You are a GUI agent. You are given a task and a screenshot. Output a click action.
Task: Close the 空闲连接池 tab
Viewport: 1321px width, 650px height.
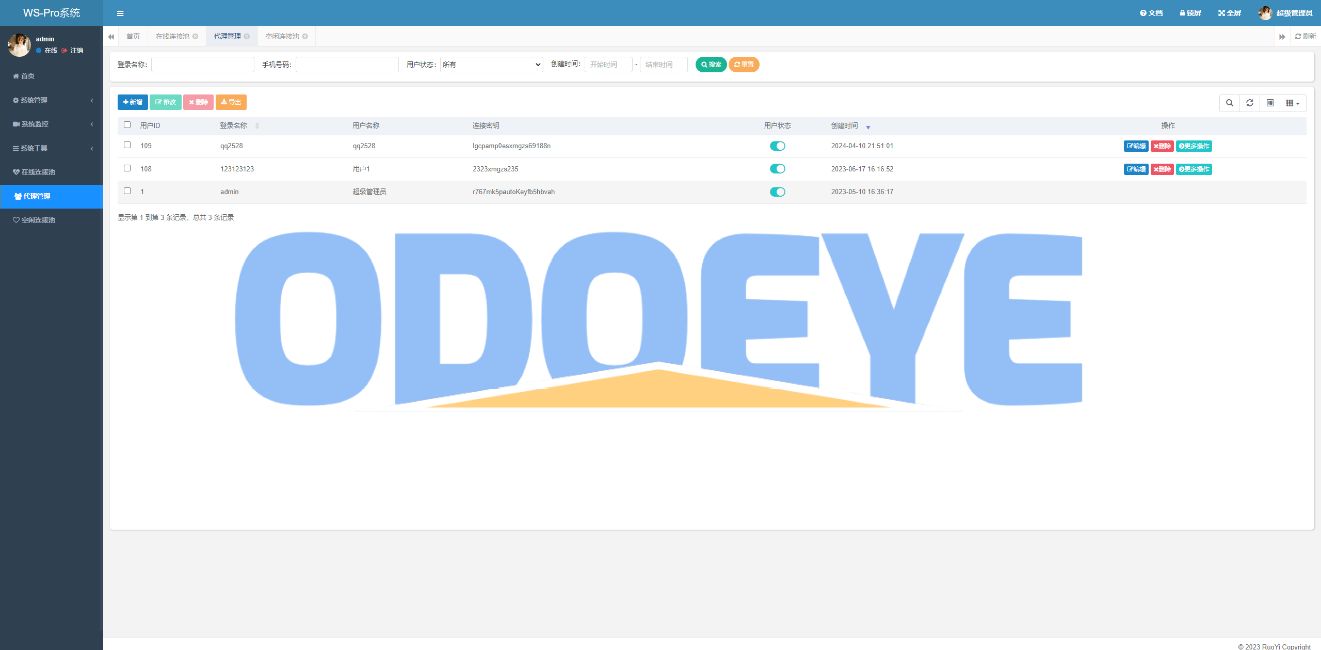tap(305, 36)
